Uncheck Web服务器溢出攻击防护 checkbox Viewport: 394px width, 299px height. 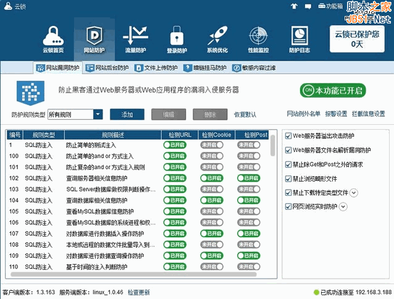pos(288,135)
